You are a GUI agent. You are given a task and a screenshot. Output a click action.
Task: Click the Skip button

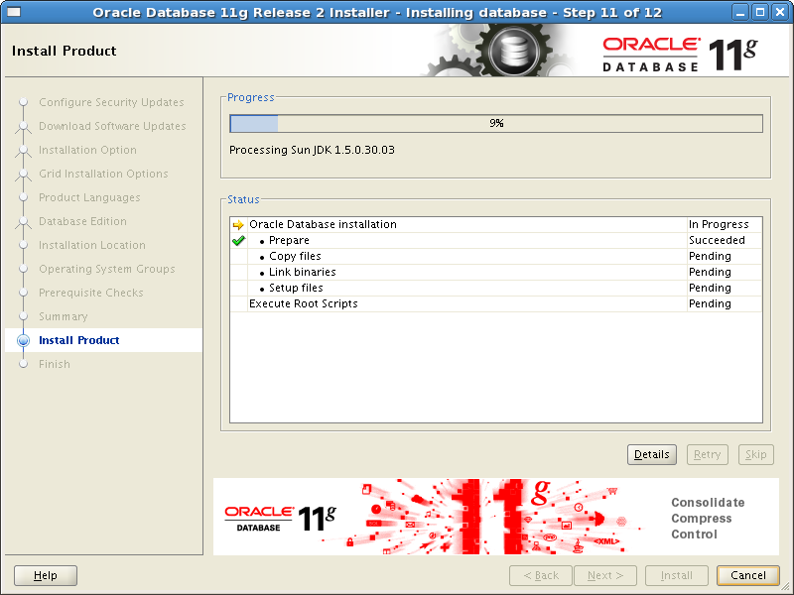755,454
